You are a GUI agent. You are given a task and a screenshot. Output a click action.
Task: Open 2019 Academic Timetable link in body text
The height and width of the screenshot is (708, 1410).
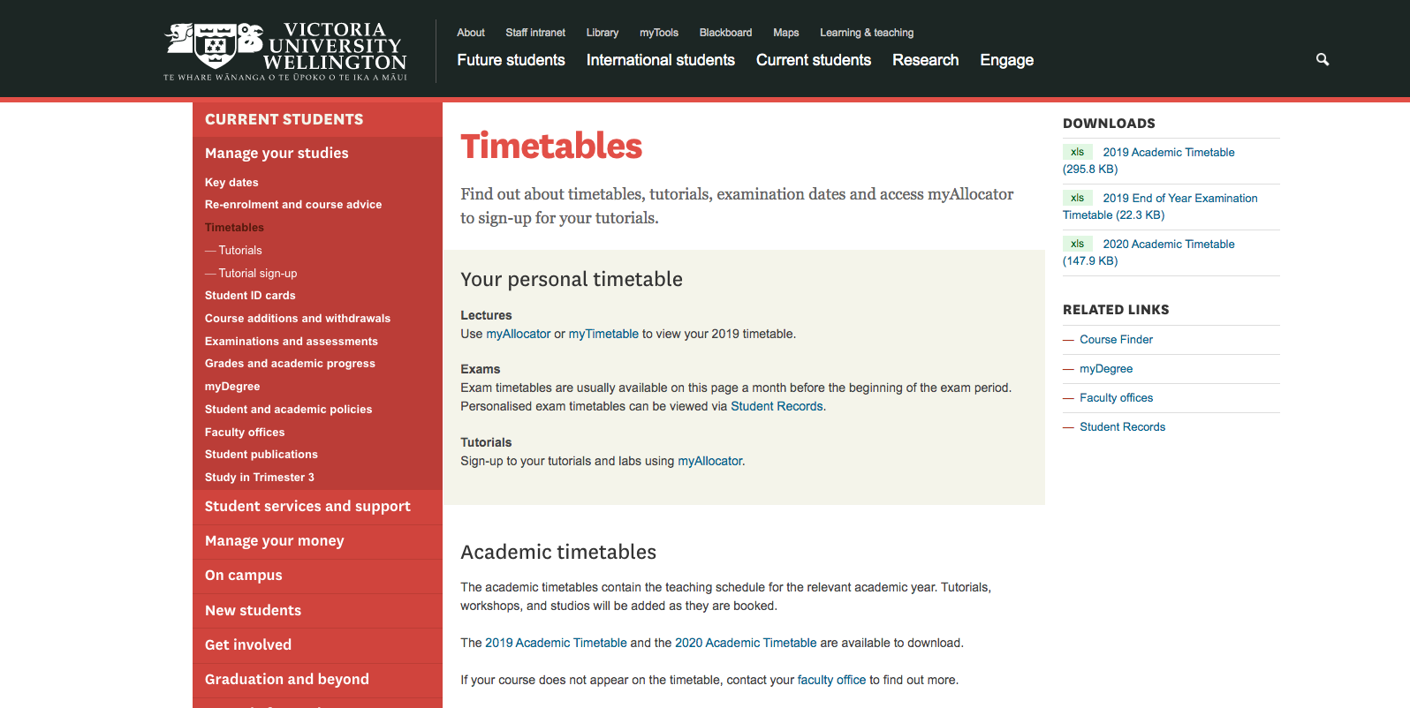coord(556,643)
